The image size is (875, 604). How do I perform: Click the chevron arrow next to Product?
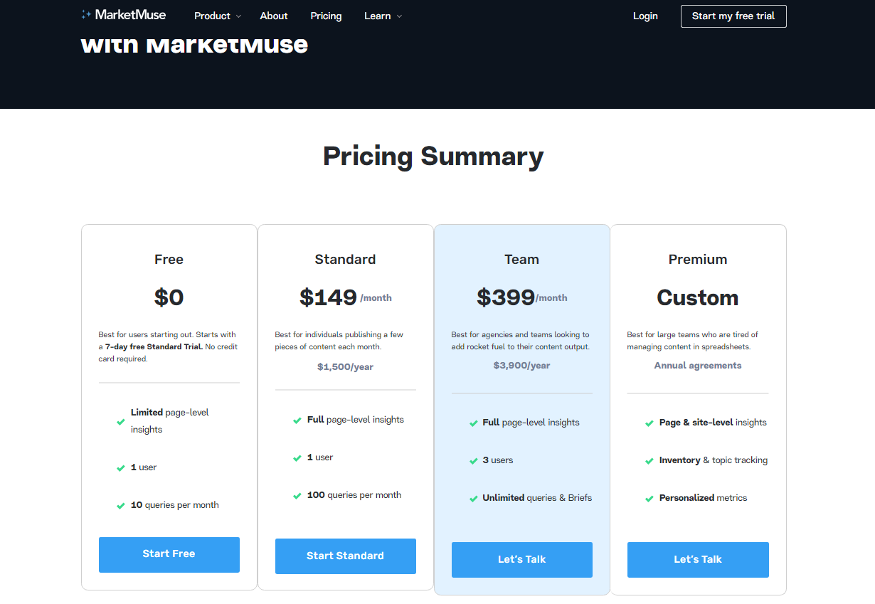[238, 16]
